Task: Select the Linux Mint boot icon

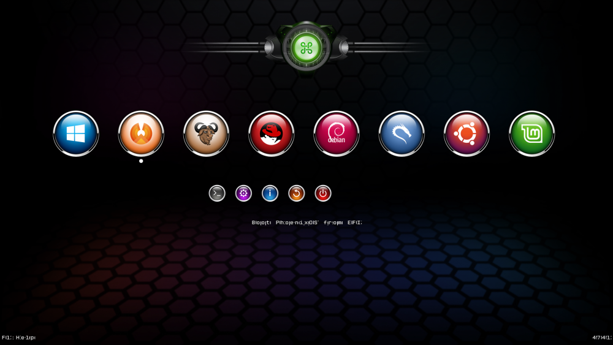Action: pyautogui.click(x=531, y=134)
